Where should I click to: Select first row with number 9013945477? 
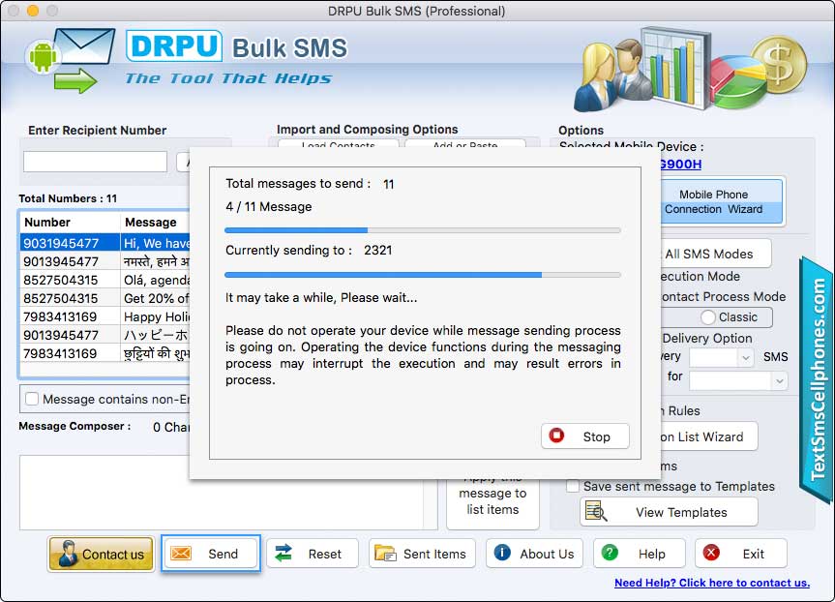point(105,261)
